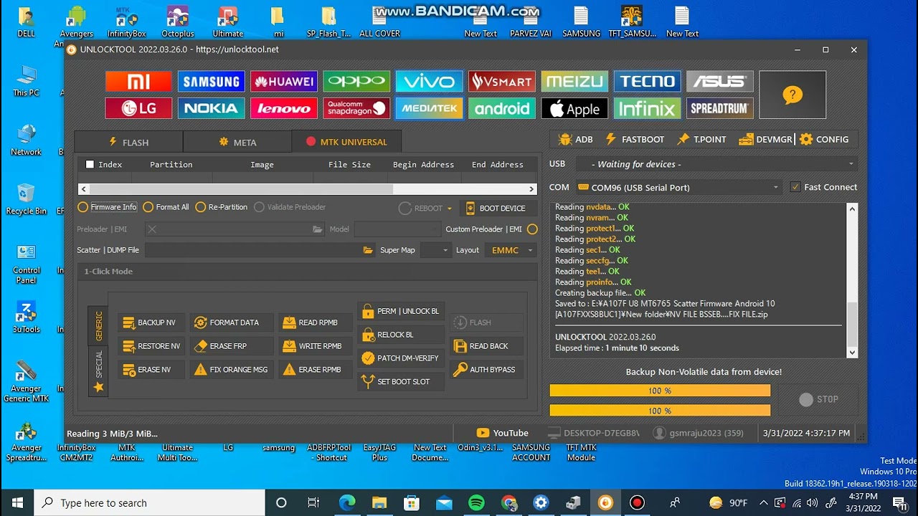This screenshot has width=918, height=516.
Task: Click the STOP button
Action: [x=818, y=399]
